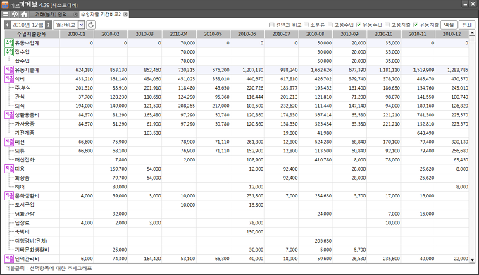Open the gear settings icon

15,14
